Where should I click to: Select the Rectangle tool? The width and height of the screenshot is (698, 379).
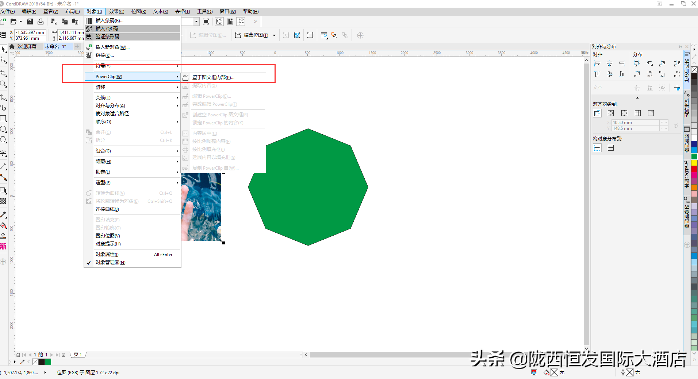coord(3,118)
